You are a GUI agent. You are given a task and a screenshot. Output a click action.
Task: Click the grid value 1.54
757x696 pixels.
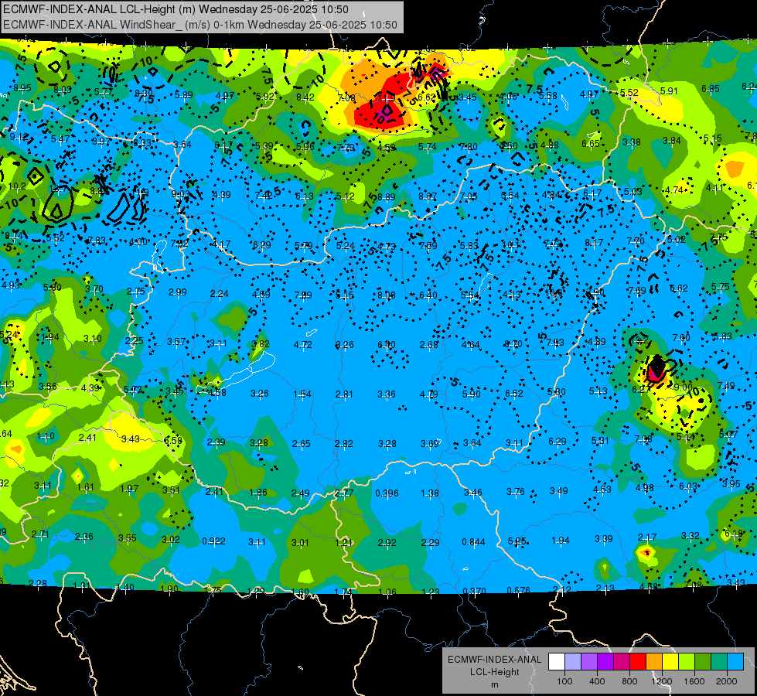302,394
